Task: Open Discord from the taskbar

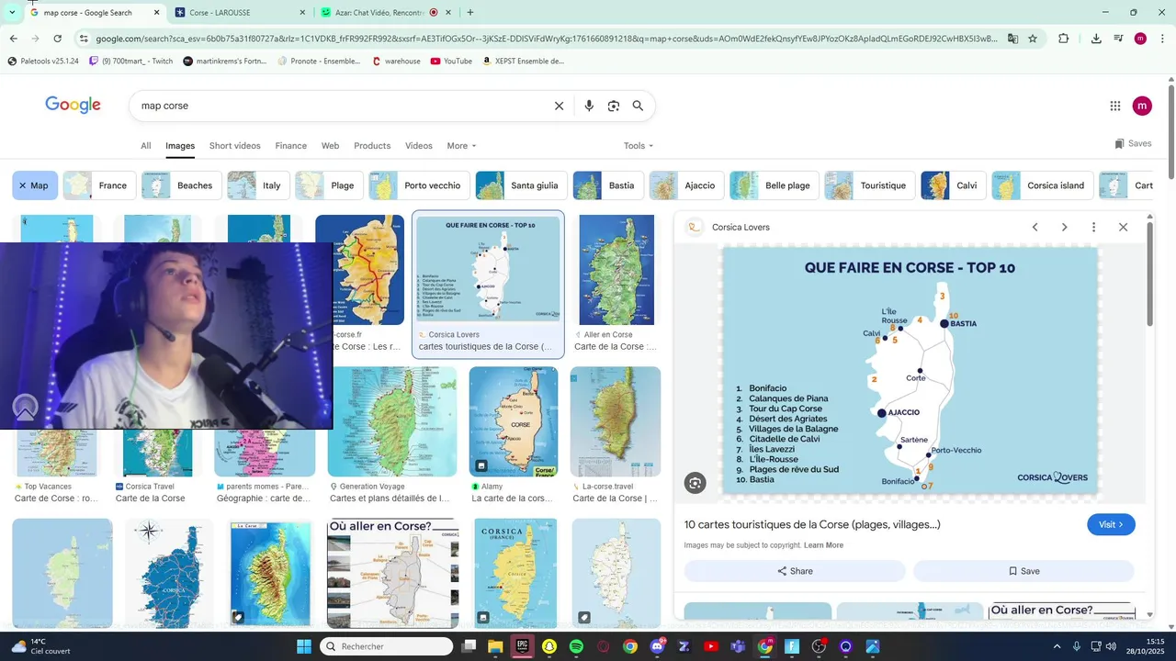Action: tap(657, 646)
